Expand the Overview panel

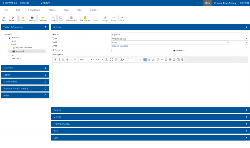tap(25, 68)
